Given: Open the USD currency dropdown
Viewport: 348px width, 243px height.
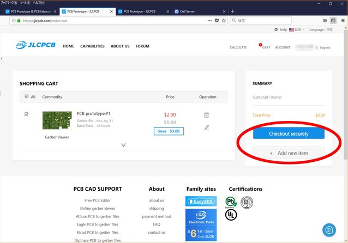Looking at the screenshot, I should point(299,30).
